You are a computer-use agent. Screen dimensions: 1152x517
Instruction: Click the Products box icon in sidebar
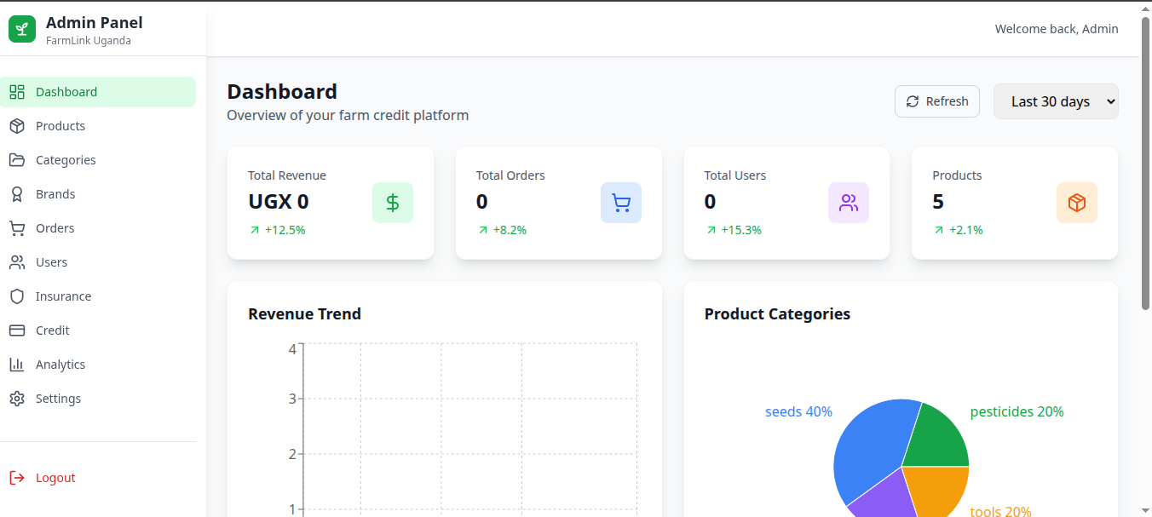[17, 126]
